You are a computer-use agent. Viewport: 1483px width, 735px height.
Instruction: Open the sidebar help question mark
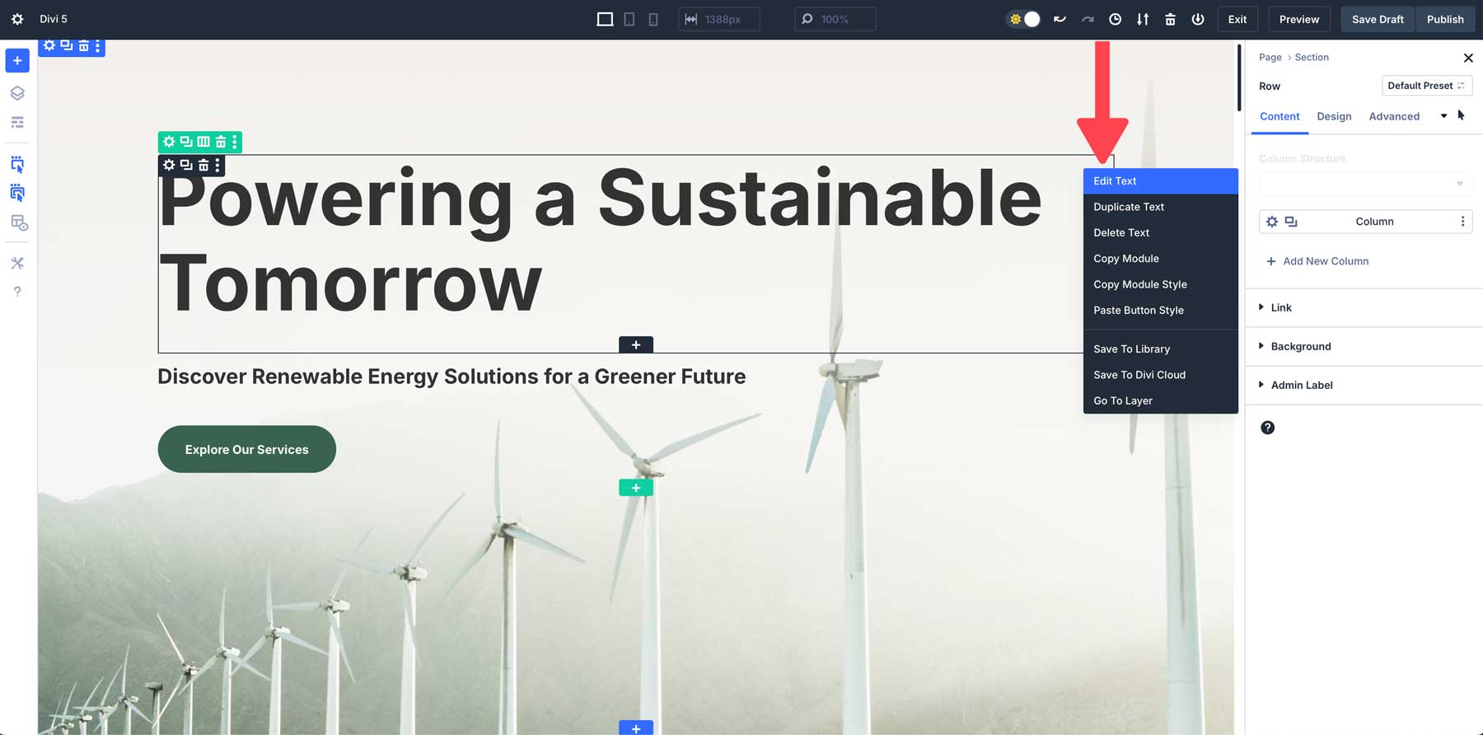(17, 292)
